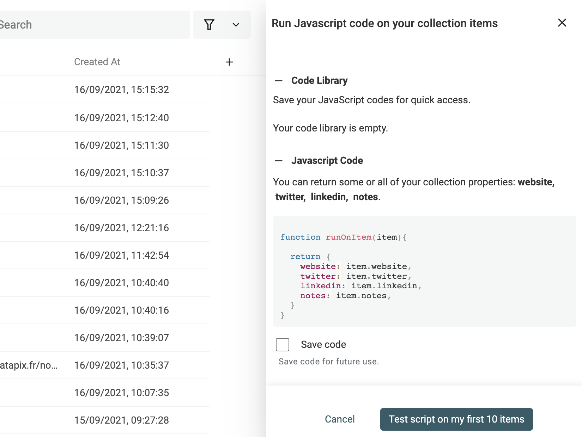The image size is (582, 437).
Task: Click the bold website property label
Action: click(535, 182)
